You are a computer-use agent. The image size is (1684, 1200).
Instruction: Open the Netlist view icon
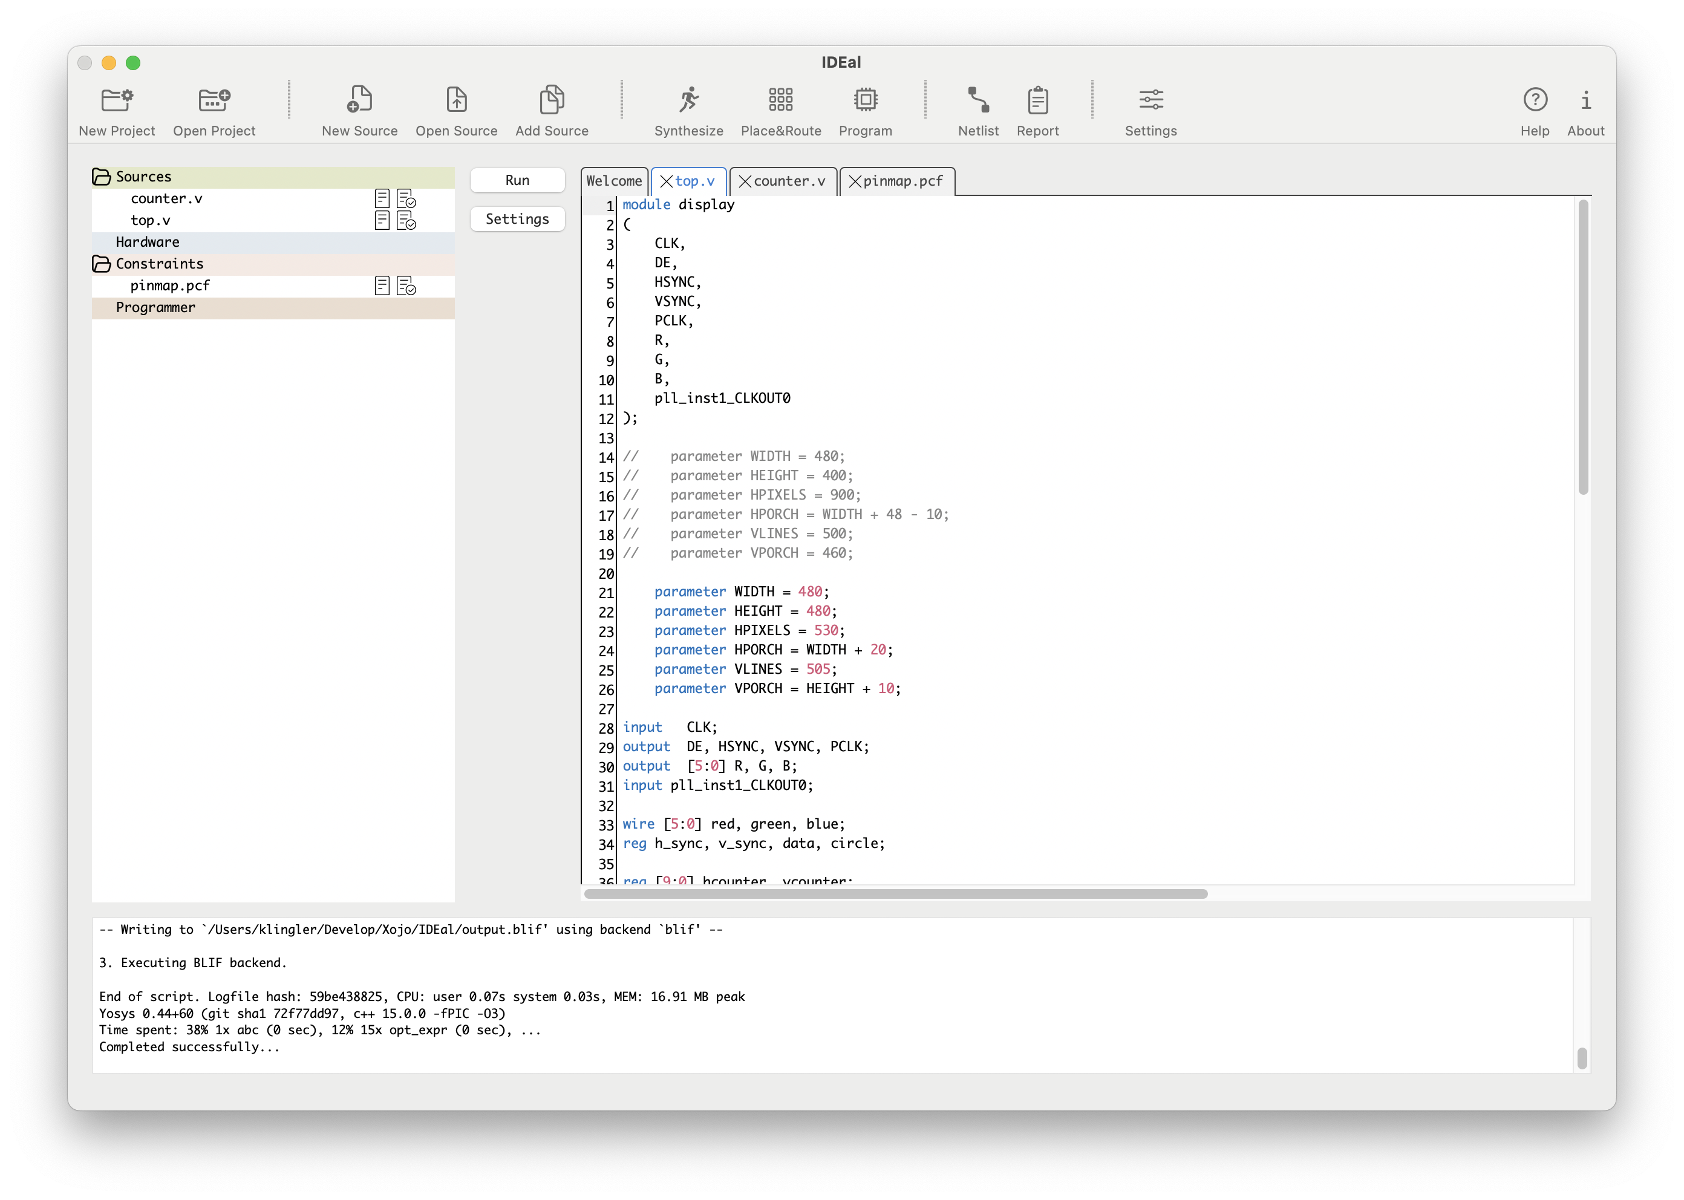pos(977,100)
